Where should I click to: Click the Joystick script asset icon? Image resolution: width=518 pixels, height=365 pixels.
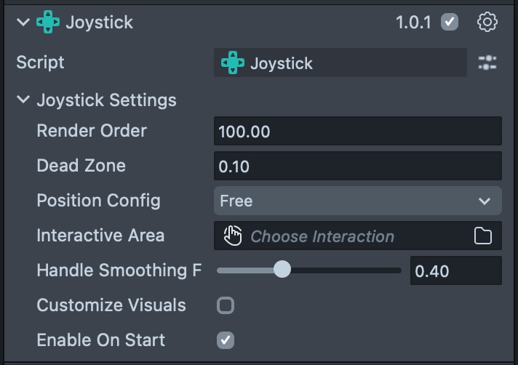click(x=233, y=63)
